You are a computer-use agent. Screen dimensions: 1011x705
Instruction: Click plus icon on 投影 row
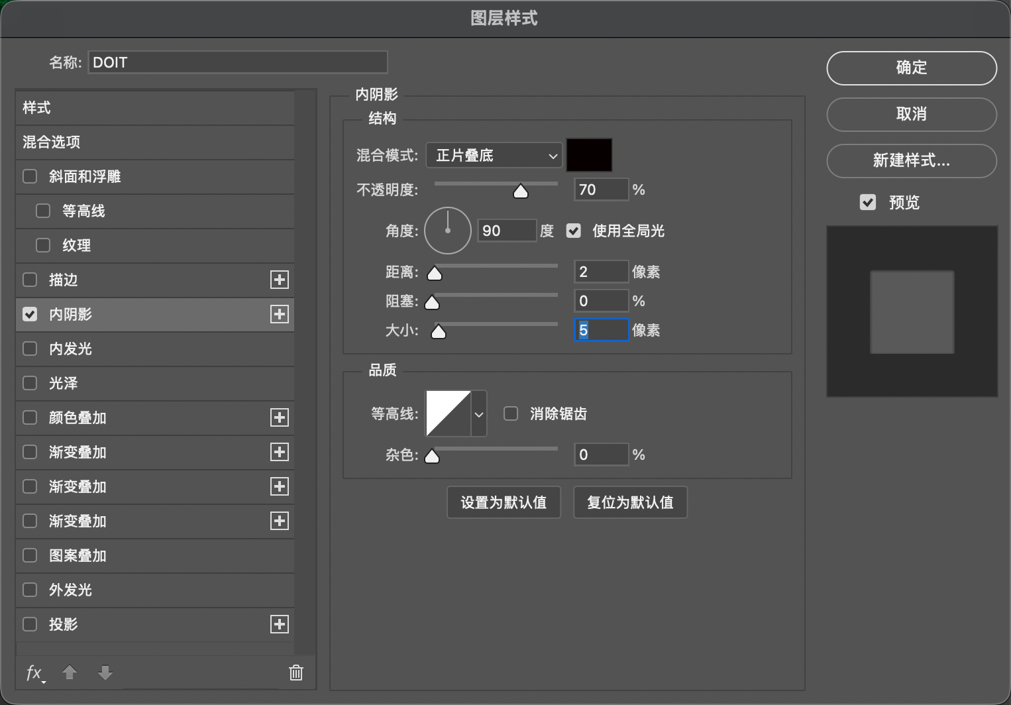tap(280, 624)
